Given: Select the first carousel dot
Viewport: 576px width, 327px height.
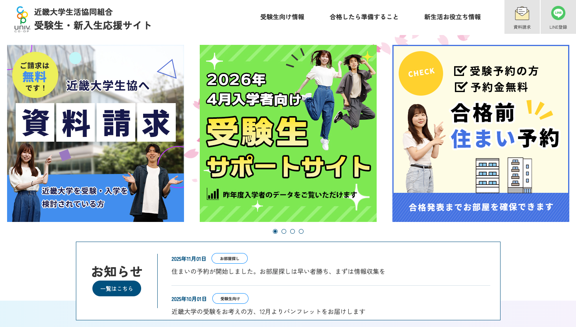Looking at the screenshot, I should [x=275, y=231].
